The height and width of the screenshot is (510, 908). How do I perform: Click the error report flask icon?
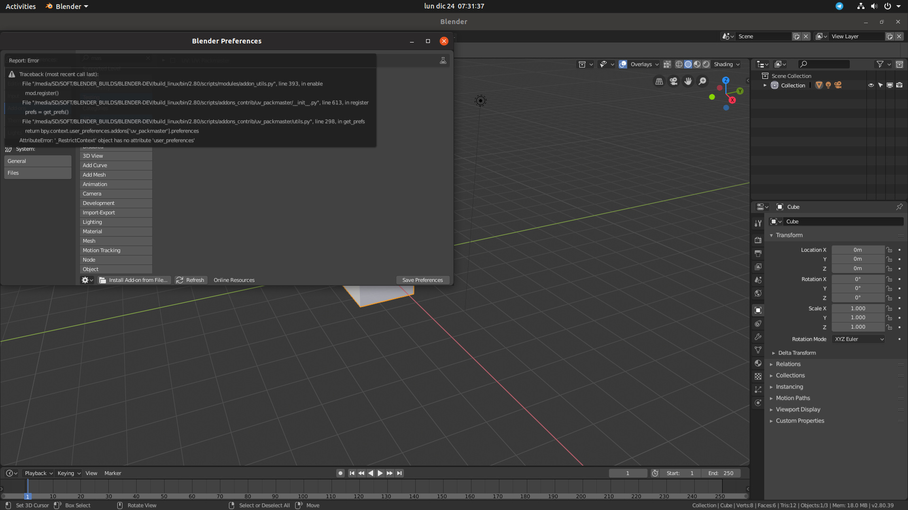tap(443, 60)
